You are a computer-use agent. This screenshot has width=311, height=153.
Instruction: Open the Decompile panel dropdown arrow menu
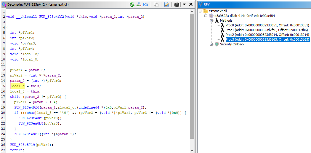click(x=184, y=4)
